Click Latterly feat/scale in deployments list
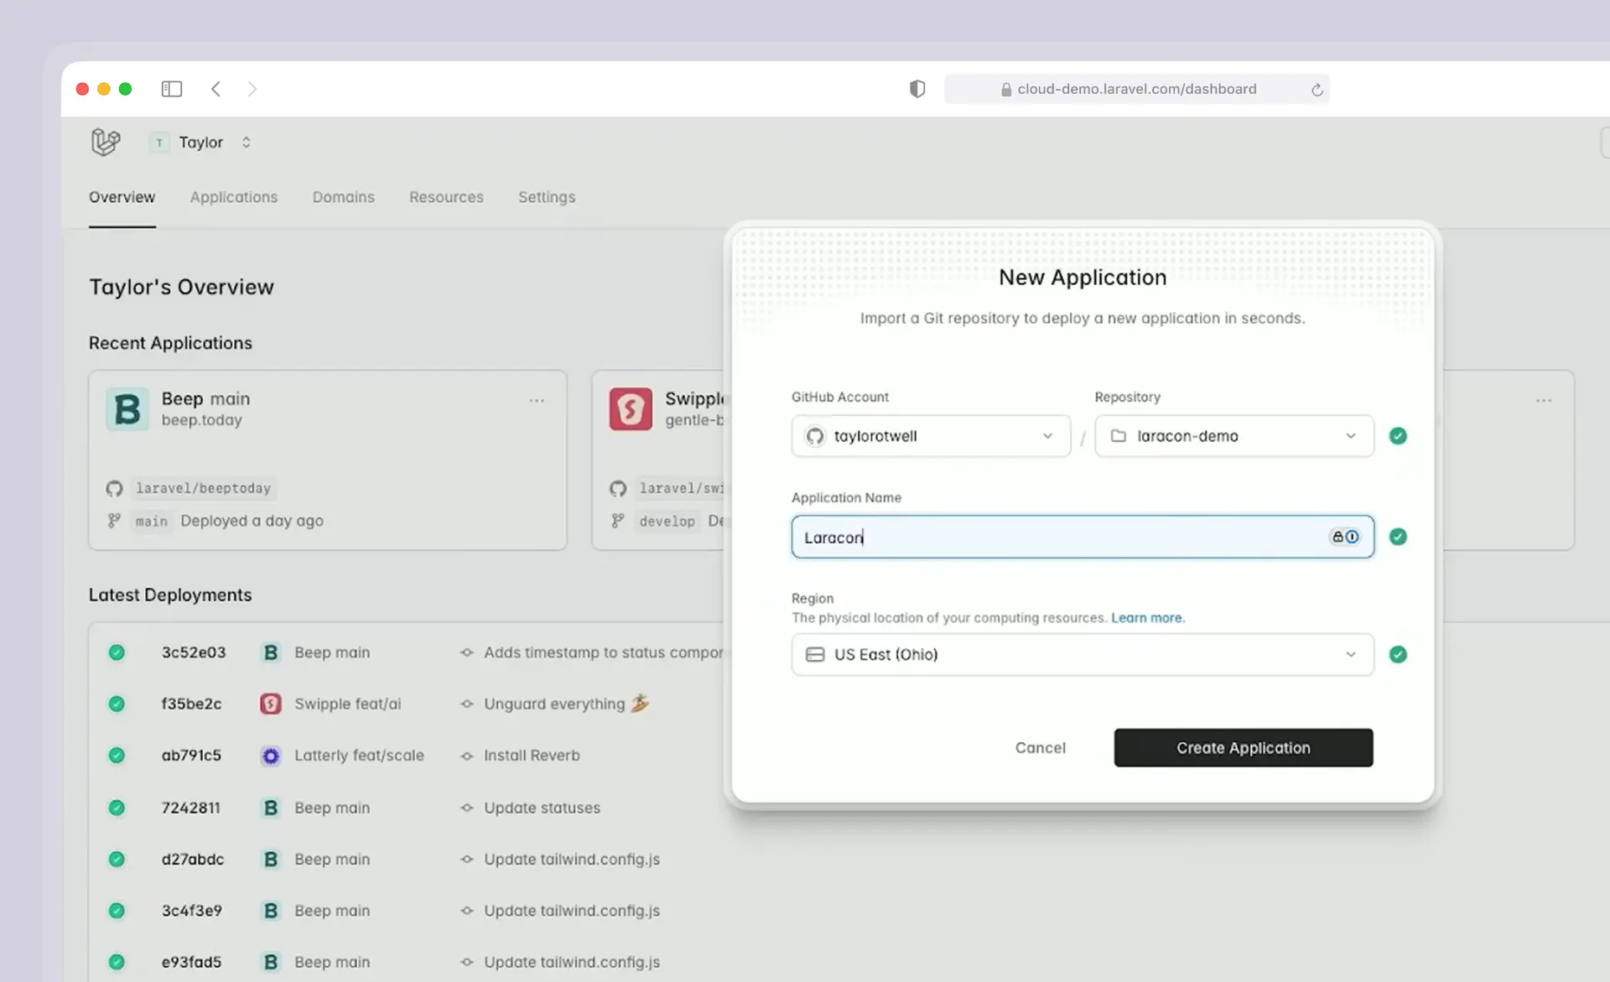Screen dimensions: 1610x982 (359, 756)
